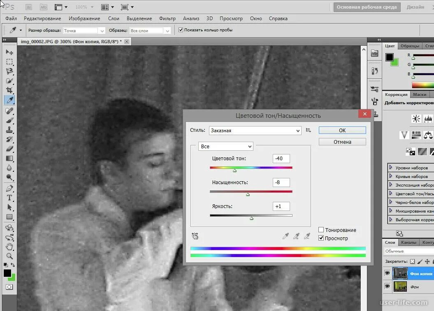This screenshot has height=311, width=434.
Task: Click the Яркость slider handle
Action: tap(251, 218)
